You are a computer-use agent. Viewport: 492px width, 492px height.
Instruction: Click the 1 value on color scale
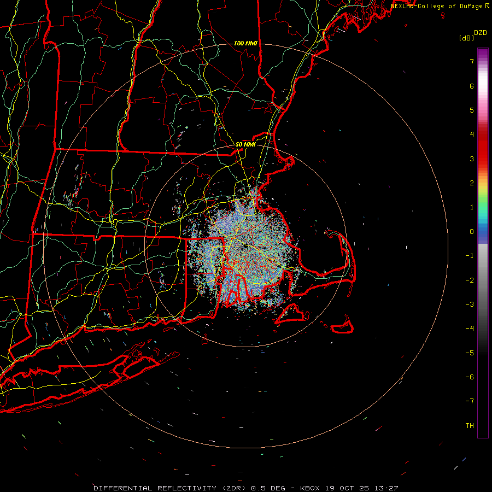click(472, 207)
